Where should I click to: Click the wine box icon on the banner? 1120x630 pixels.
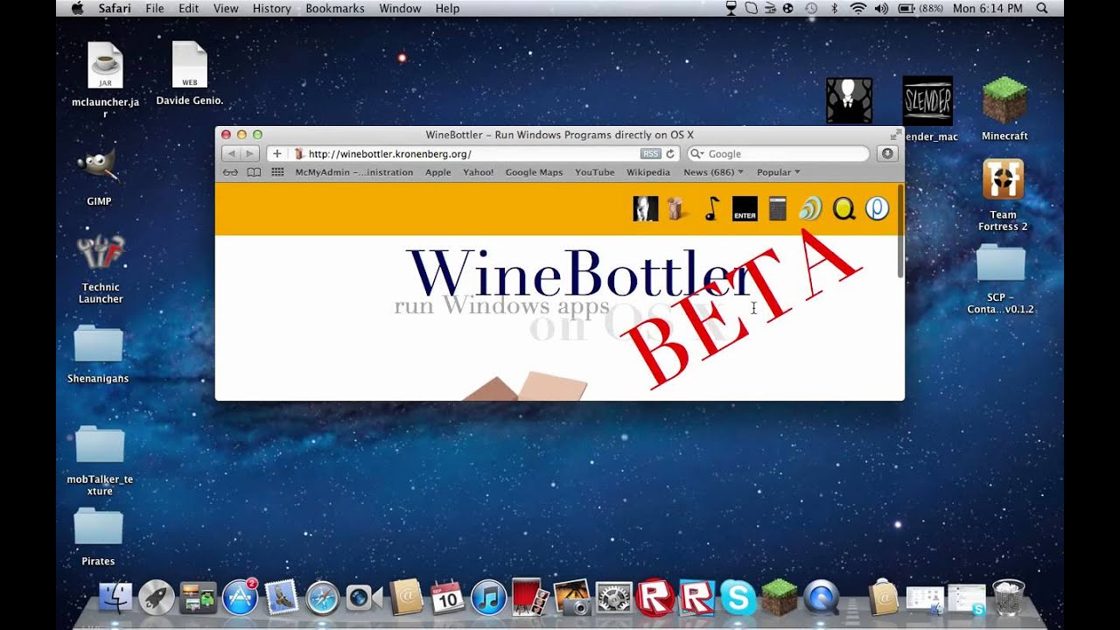click(676, 208)
